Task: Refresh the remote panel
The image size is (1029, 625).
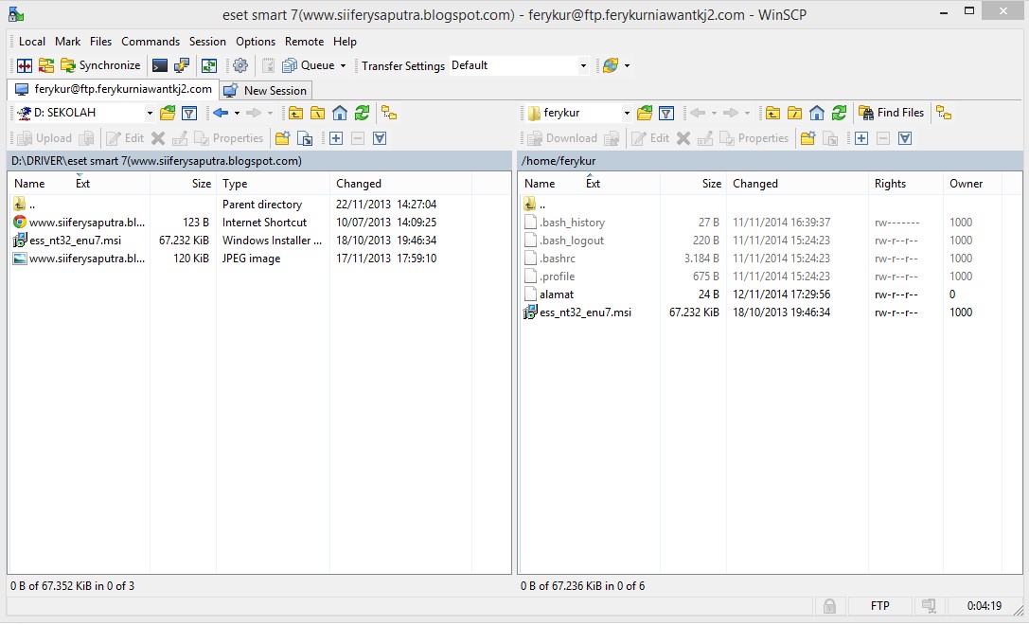Action: [x=839, y=113]
